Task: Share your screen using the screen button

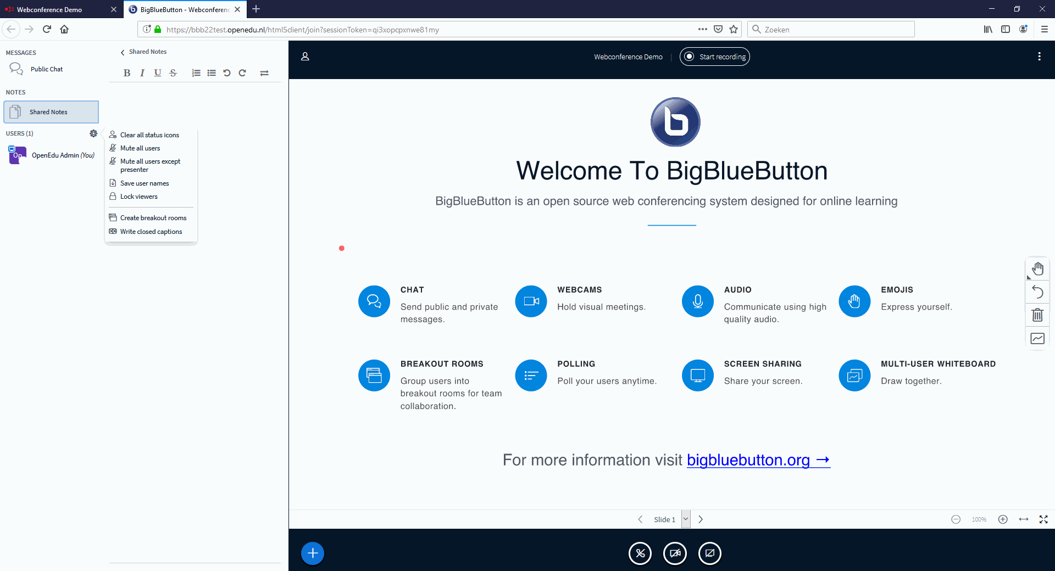Action: coord(710,553)
